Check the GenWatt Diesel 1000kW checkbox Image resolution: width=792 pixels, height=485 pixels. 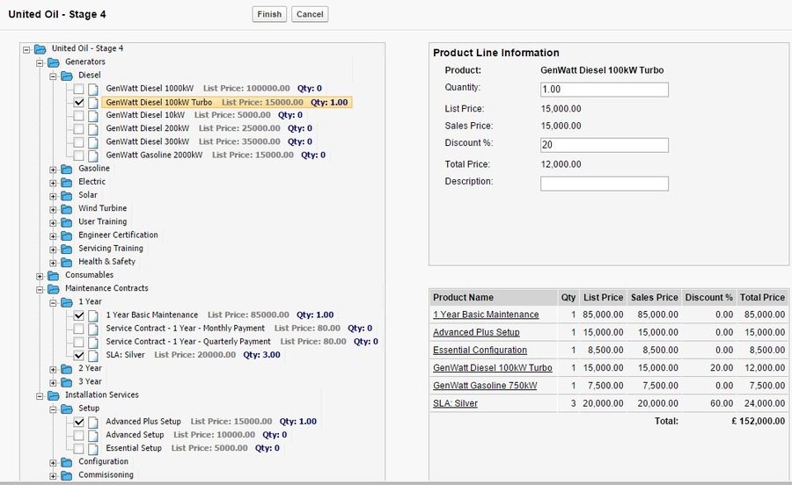(79, 89)
